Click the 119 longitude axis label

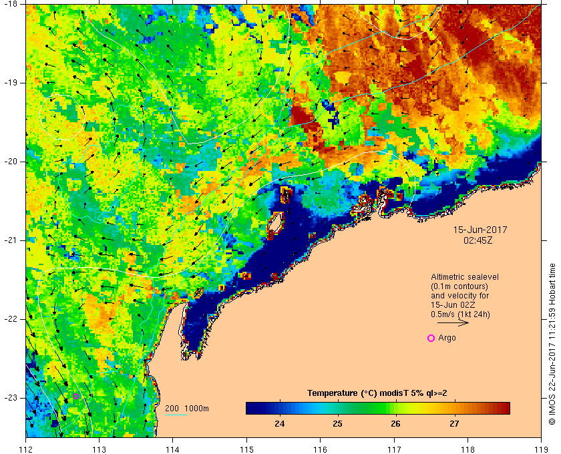(x=541, y=449)
